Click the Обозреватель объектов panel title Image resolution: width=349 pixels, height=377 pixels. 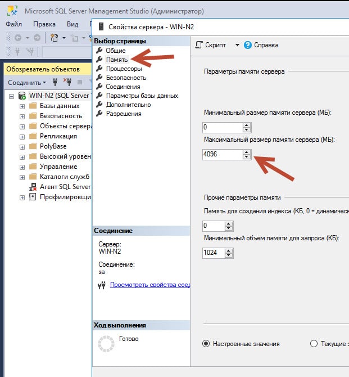(43, 69)
